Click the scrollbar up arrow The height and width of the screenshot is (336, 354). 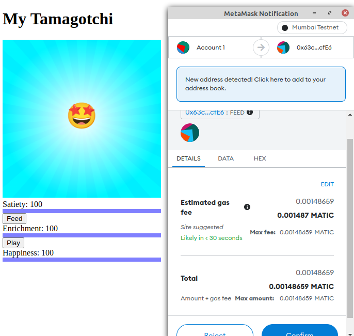350,115
